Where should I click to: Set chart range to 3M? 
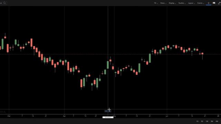point(212,121)
